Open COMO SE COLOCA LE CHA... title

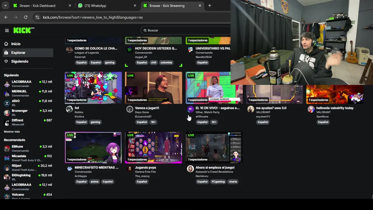pos(96,48)
